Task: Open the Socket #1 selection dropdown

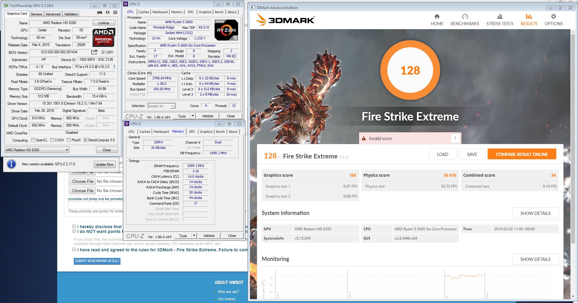Action: 162,106
